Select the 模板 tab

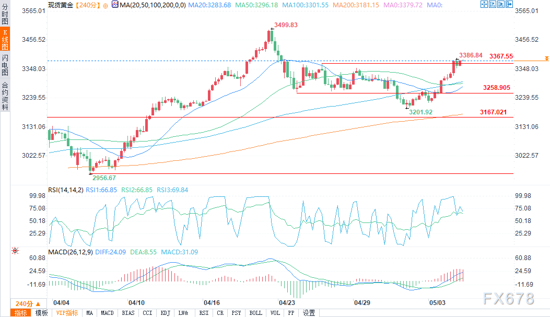coord(41,313)
